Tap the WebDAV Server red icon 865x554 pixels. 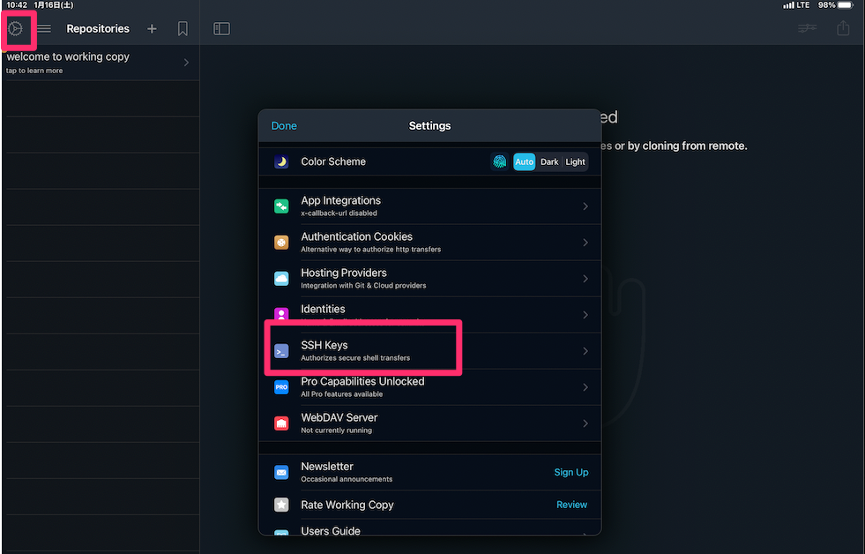(x=281, y=423)
